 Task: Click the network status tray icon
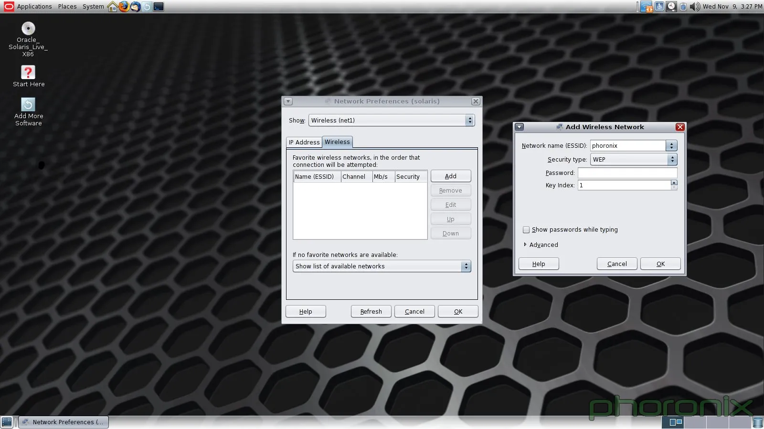647,7
